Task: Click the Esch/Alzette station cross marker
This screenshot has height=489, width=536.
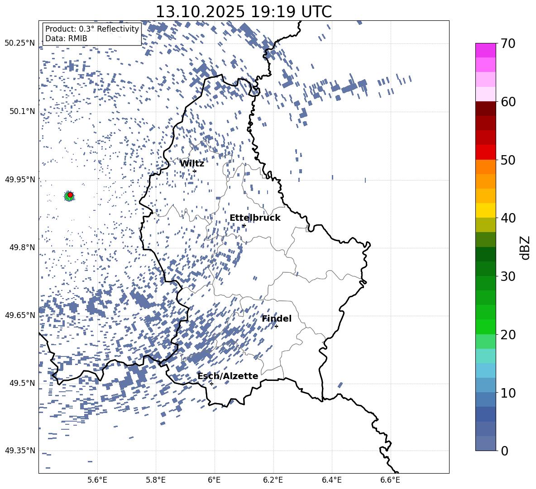Action: [211, 384]
